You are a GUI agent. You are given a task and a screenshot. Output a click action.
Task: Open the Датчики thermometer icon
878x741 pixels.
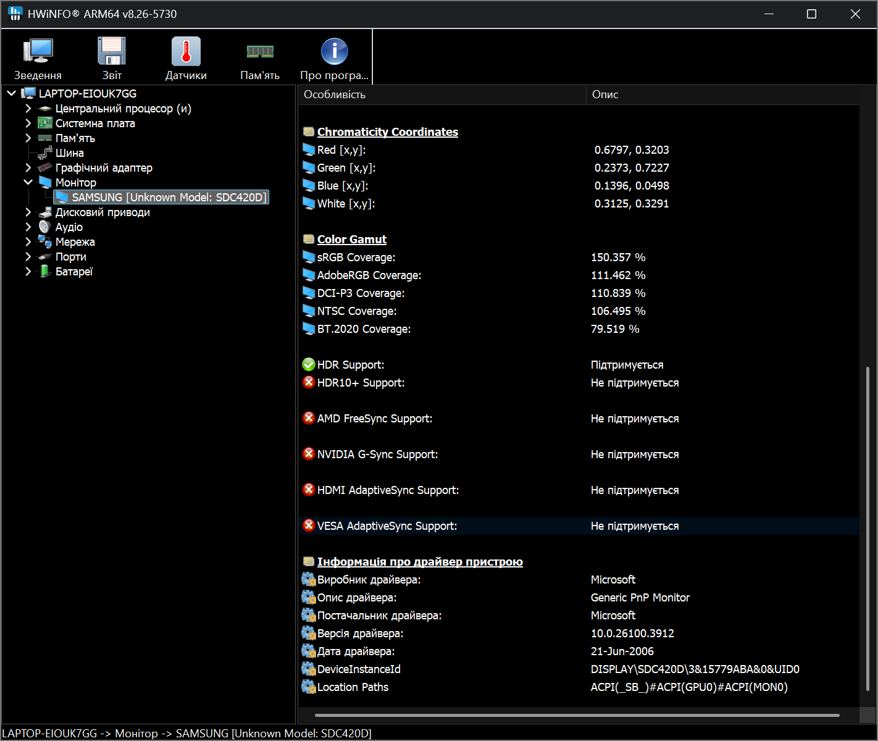[186, 51]
